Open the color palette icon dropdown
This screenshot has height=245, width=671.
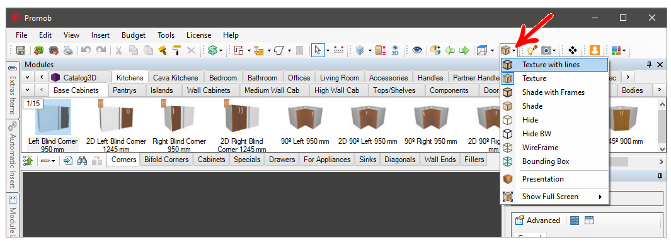tap(619, 50)
